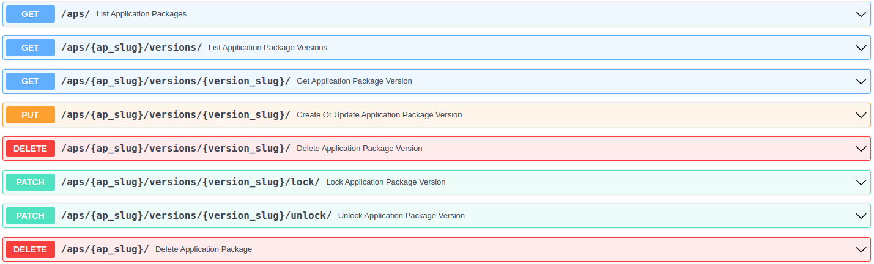
Task: Click the 'Unlock Application Package Version' description
Action: (x=401, y=216)
